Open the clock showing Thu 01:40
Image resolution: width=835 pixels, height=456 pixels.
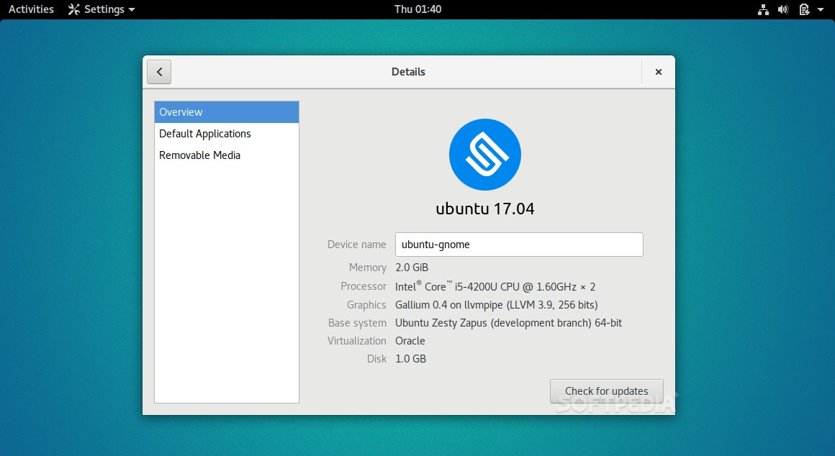pyautogui.click(x=417, y=9)
